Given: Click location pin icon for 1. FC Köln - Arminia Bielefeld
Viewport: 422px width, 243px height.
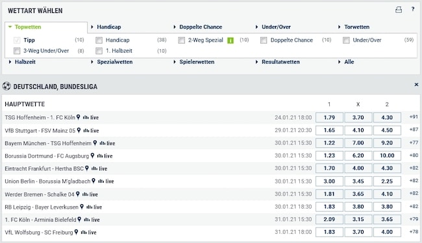Looking at the screenshot, I should point(79,220).
